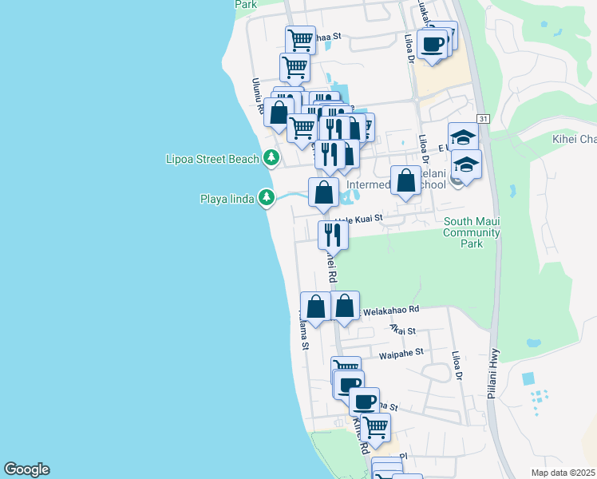This screenshot has width=597, height=479.
Task: Click the Hale Kuai St street label
Action: click(x=358, y=220)
